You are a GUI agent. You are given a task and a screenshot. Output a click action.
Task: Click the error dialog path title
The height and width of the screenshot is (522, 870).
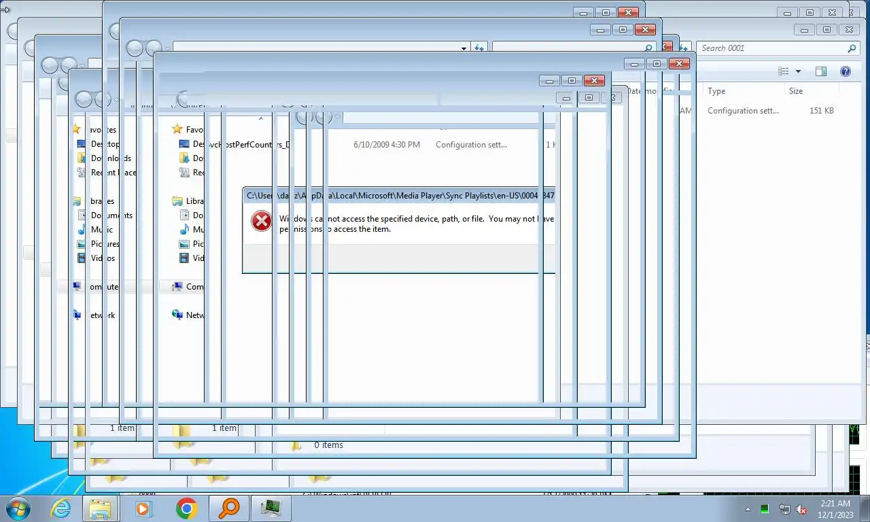[x=400, y=196]
